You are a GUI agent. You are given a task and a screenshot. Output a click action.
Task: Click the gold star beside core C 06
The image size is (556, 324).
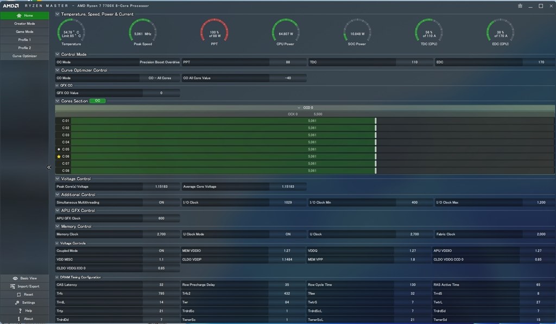pyautogui.click(x=59, y=156)
